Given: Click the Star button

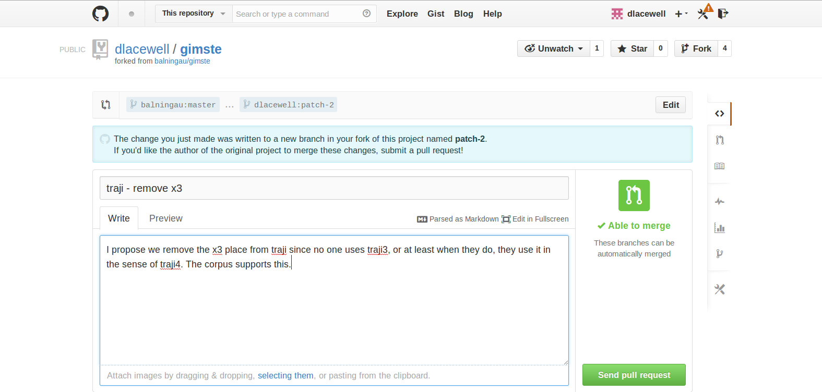Looking at the screenshot, I should pos(632,48).
